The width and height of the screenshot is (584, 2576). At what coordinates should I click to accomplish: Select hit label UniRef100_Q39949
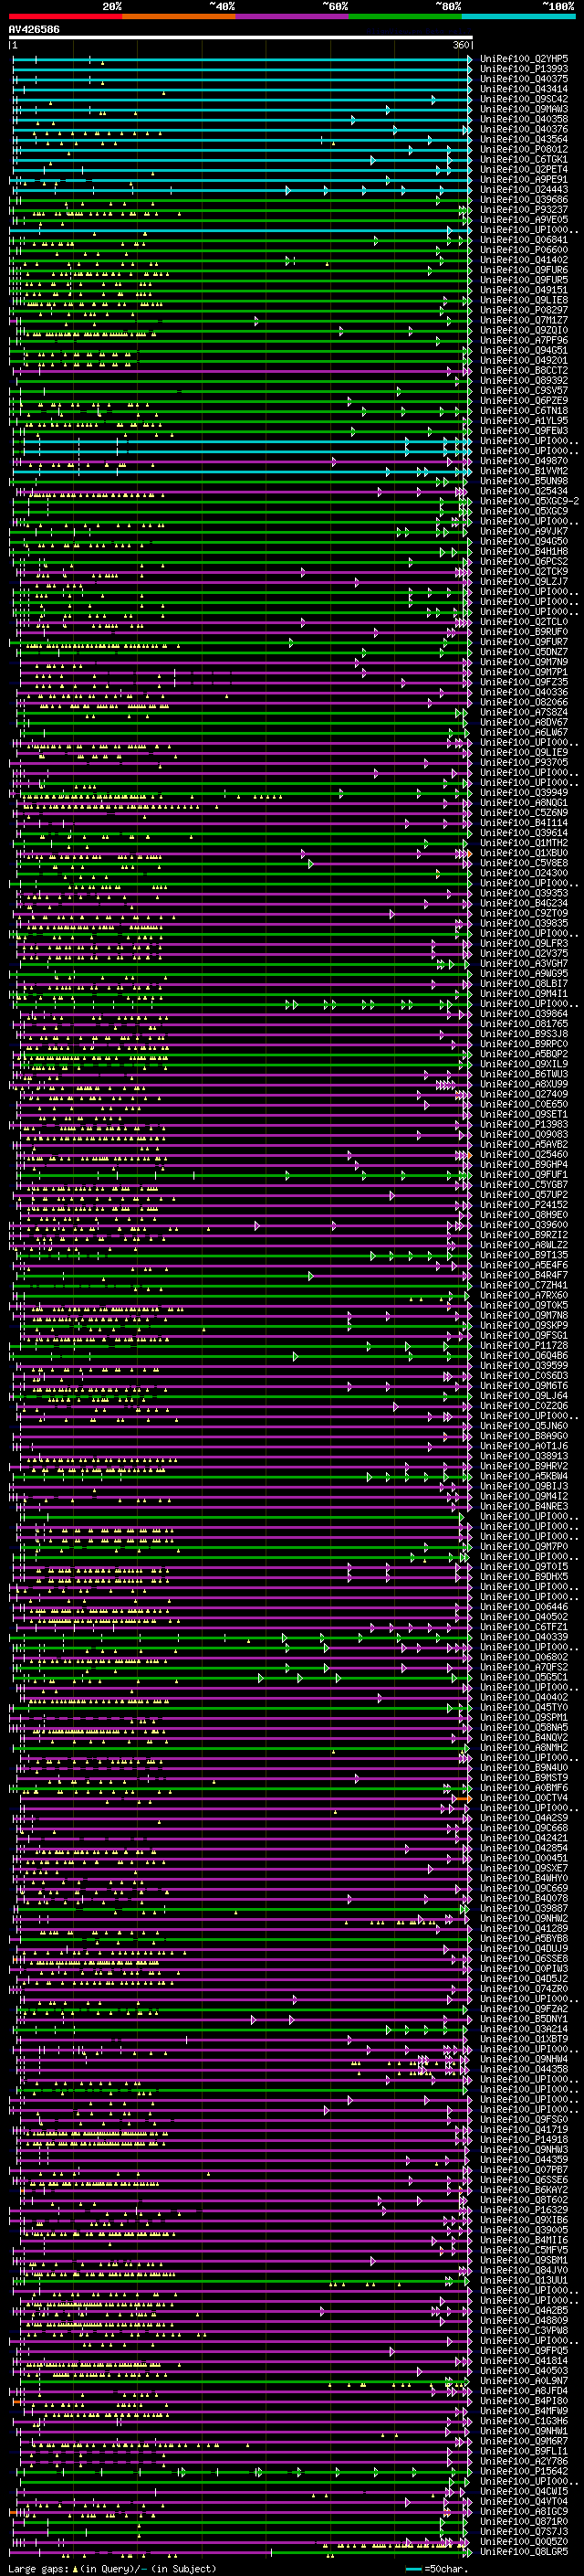[x=524, y=793]
